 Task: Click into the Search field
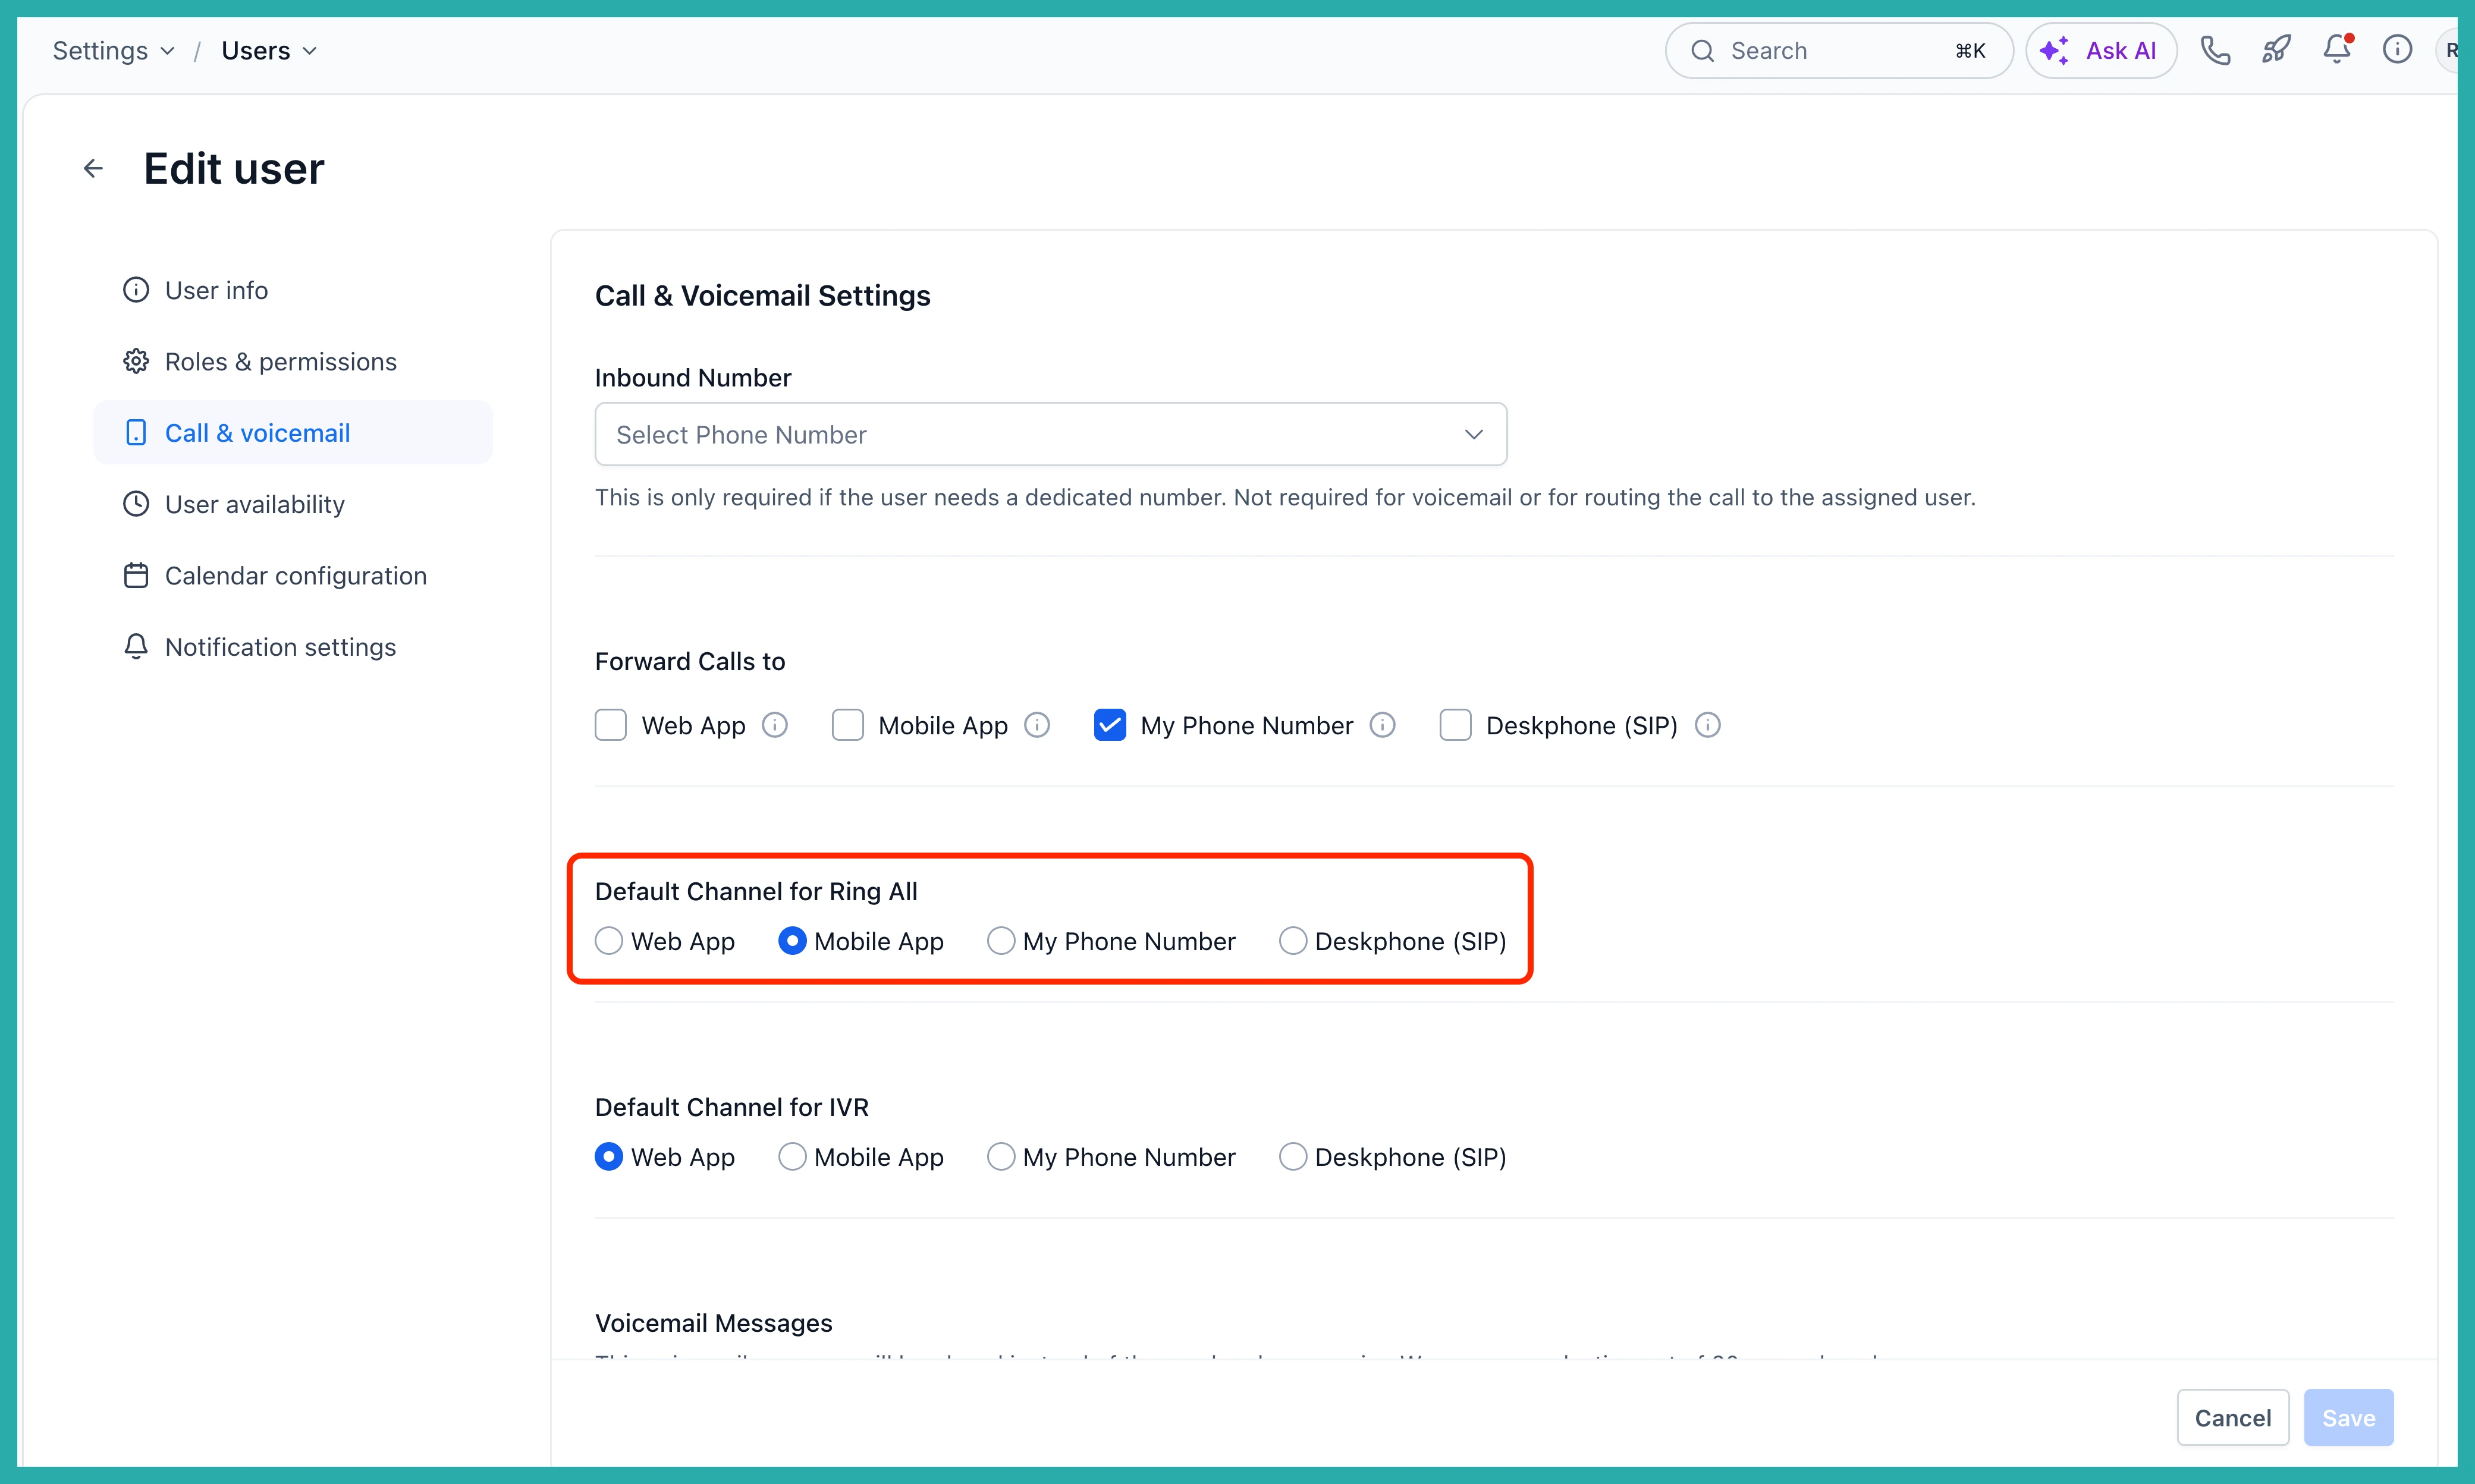tap(1838, 51)
